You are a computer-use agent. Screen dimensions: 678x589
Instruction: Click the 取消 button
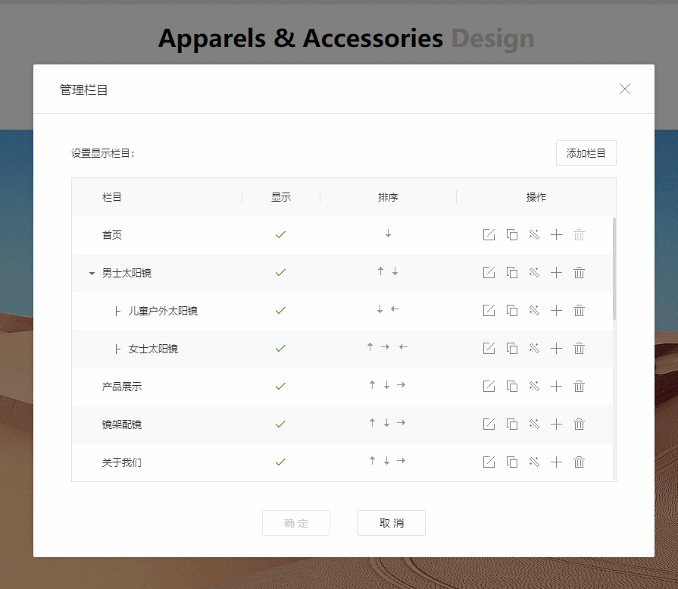(392, 523)
